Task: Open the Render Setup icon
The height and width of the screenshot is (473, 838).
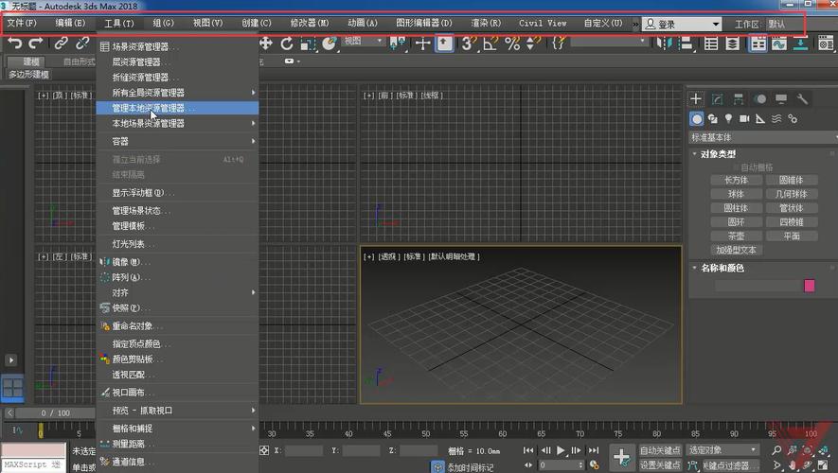Action: [x=826, y=44]
